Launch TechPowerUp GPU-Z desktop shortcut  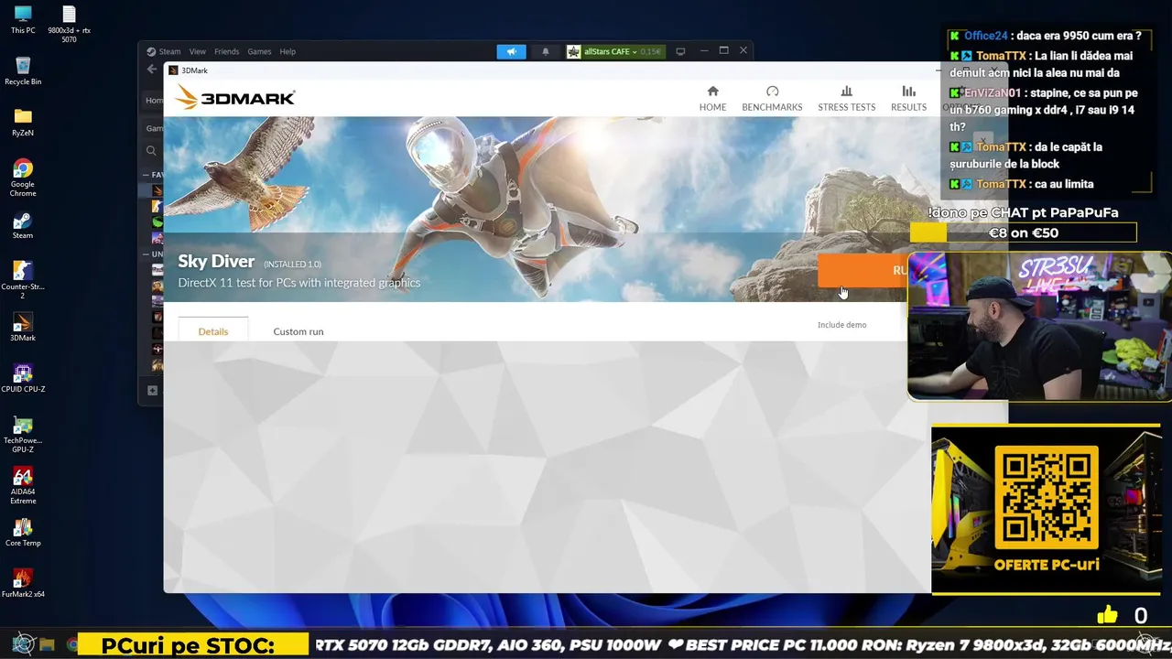(23, 434)
